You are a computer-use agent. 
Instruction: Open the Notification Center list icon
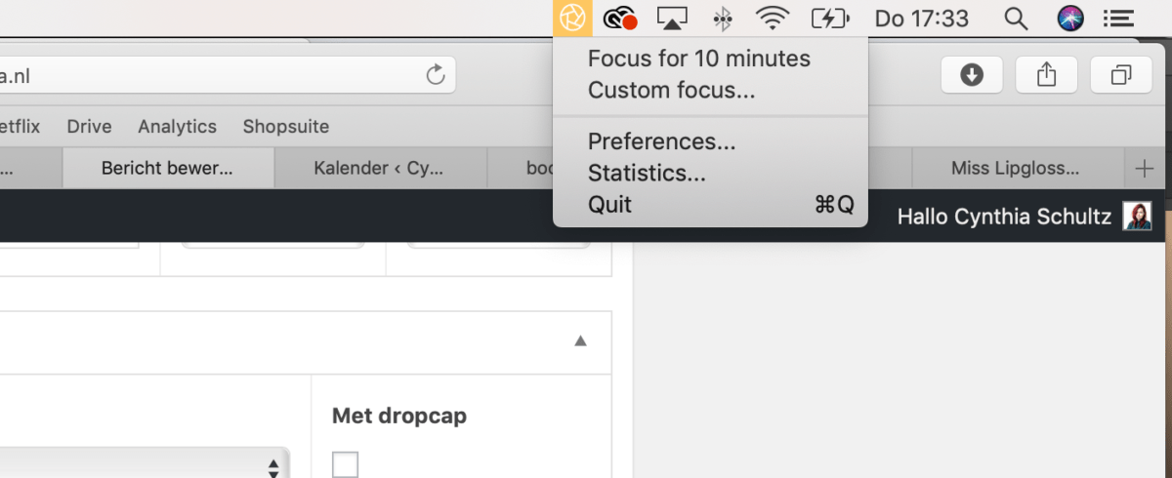1118,18
